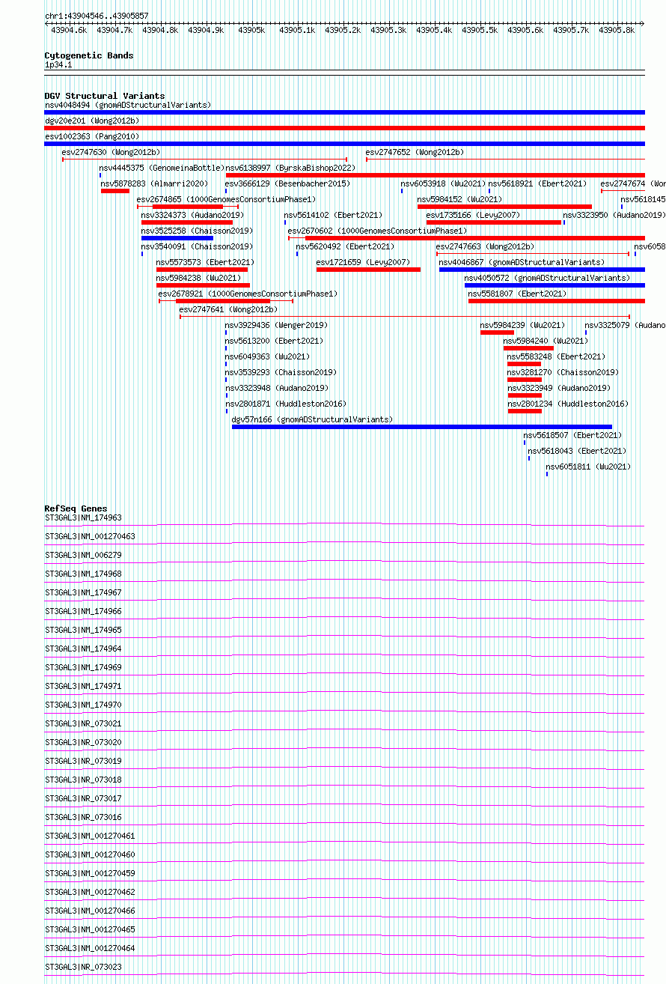The image size is (666, 984).
Task: Open variant dgv20e201 (Wong2012b) label
Action: tap(92, 121)
